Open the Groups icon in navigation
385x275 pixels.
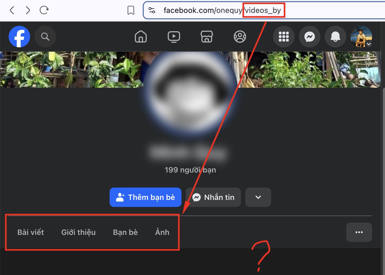coord(240,37)
